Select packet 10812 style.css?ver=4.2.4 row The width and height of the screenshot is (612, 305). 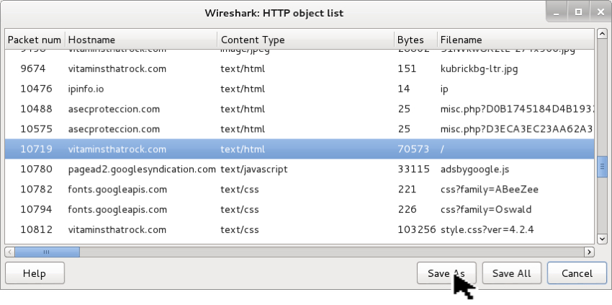click(x=300, y=229)
